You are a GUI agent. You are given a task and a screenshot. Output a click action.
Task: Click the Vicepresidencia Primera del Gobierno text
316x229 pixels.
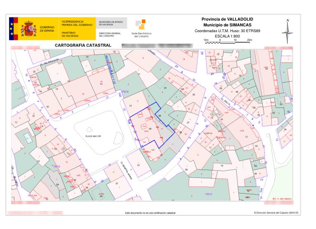72,23
